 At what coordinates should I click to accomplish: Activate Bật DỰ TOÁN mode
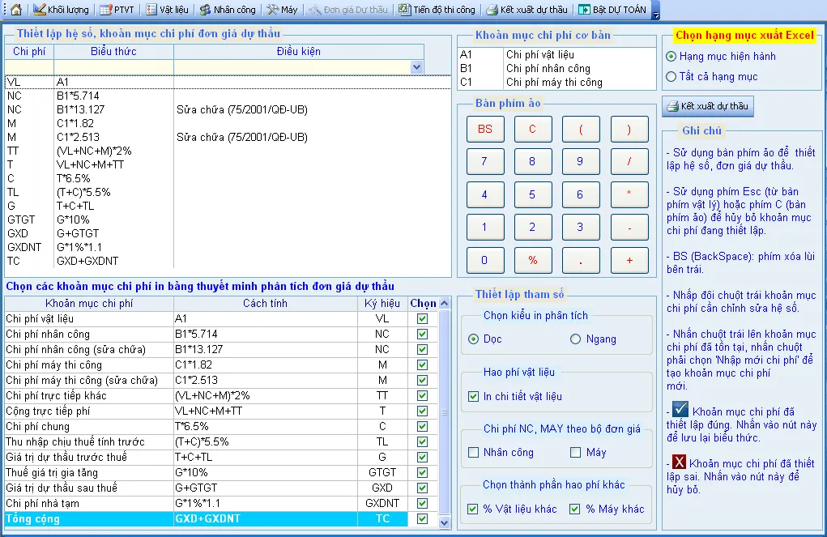612,10
